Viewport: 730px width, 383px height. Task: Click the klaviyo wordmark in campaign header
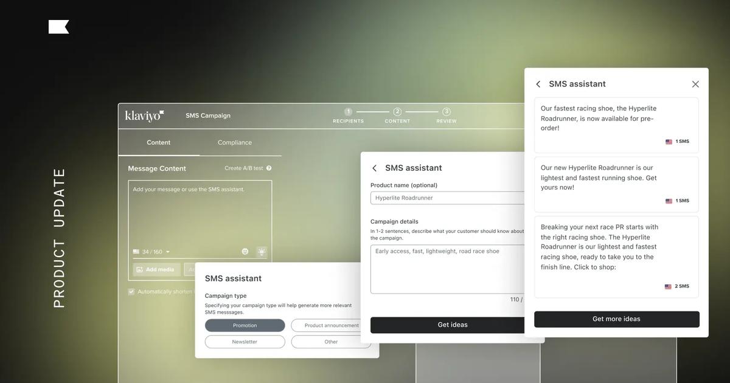144,116
